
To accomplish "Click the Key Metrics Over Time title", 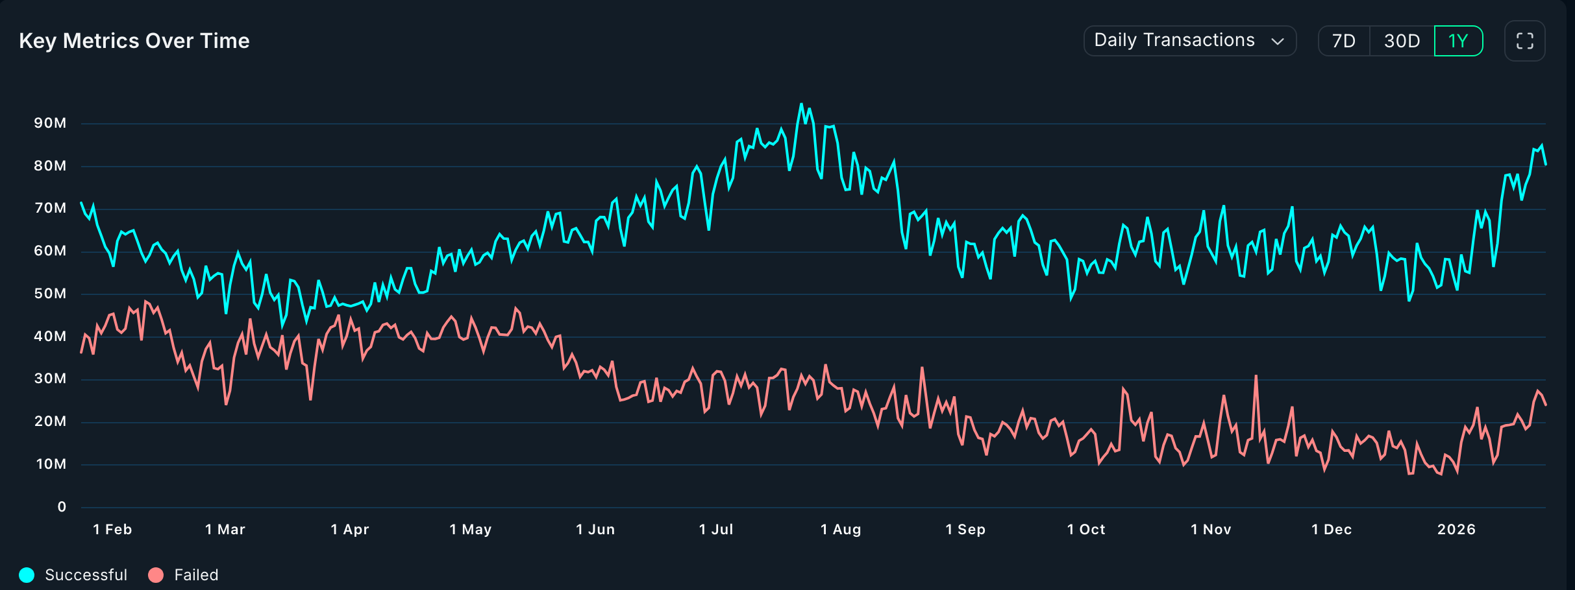I will [134, 41].
